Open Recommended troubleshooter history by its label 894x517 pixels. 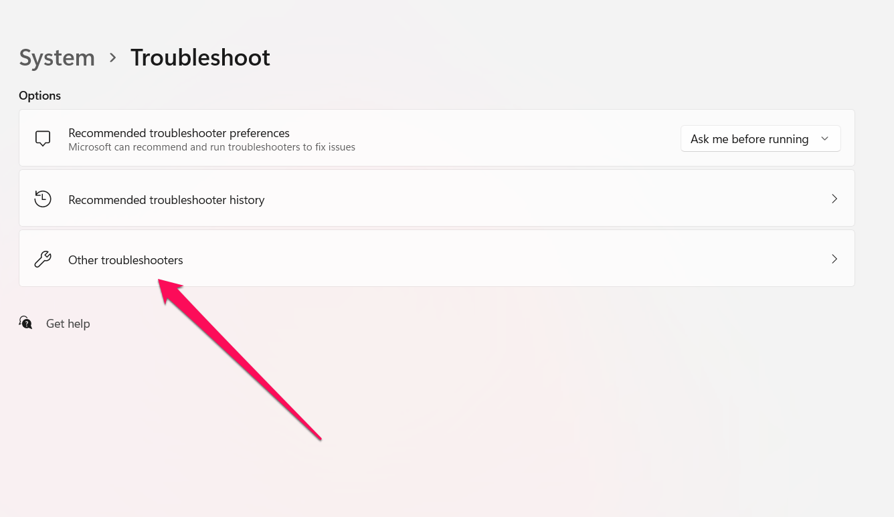click(x=166, y=200)
